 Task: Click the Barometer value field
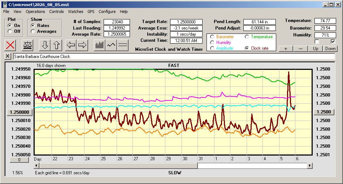pos(325,28)
